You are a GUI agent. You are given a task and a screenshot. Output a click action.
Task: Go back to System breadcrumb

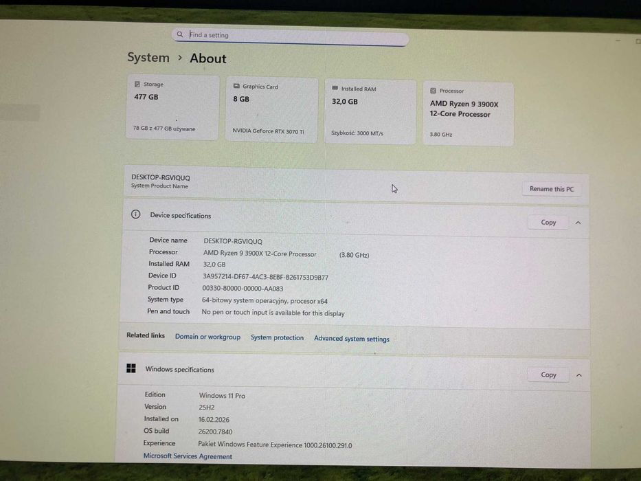pyautogui.click(x=148, y=57)
